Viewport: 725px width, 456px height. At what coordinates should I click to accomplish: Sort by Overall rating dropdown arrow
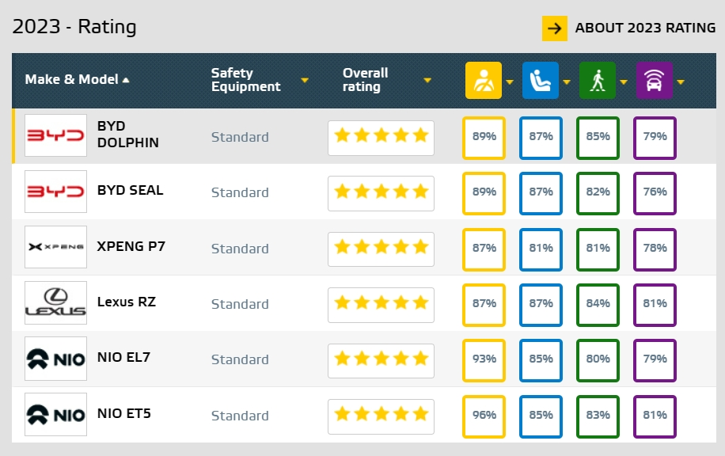click(x=427, y=80)
